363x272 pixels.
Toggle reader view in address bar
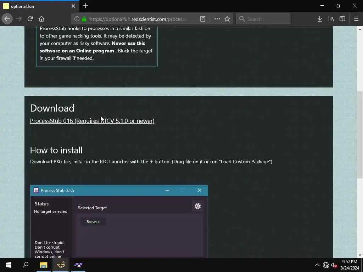click(x=202, y=19)
